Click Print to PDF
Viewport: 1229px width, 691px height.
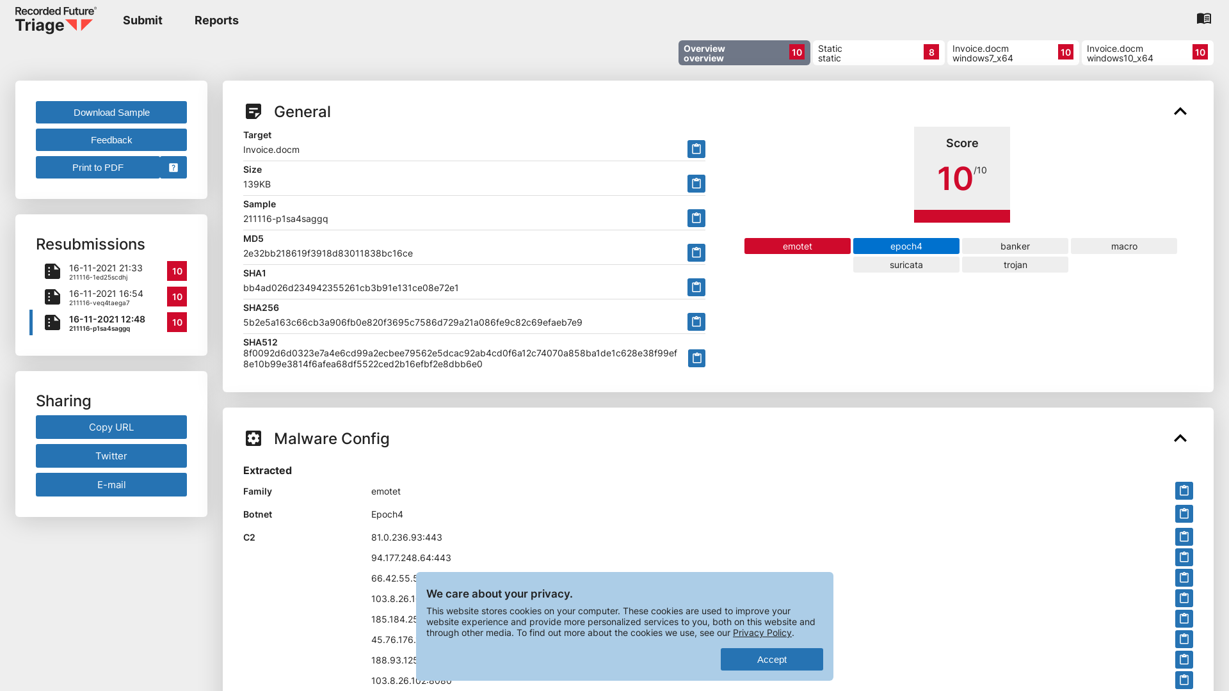click(x=98, y=168)
